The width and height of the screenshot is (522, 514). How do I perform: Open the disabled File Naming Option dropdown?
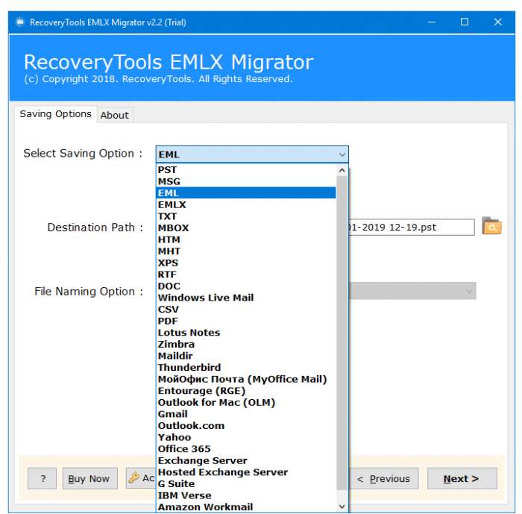pos(412,291)
